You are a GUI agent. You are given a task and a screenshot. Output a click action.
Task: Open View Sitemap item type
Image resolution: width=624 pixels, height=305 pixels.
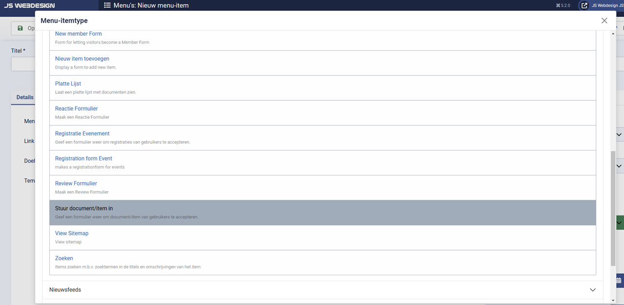pyautogui.click(x=72, y=233)
